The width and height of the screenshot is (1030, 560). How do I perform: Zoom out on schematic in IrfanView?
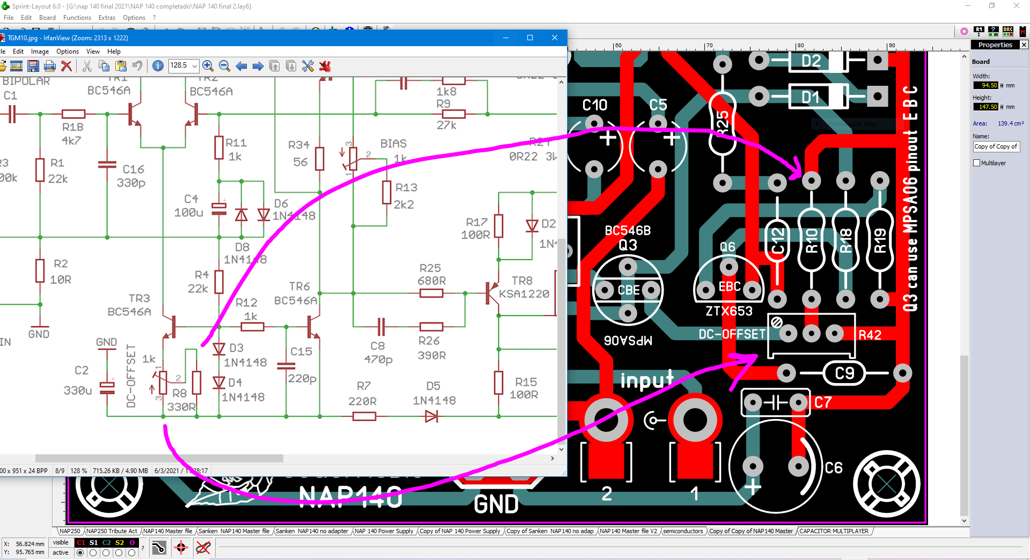point(225,66)
